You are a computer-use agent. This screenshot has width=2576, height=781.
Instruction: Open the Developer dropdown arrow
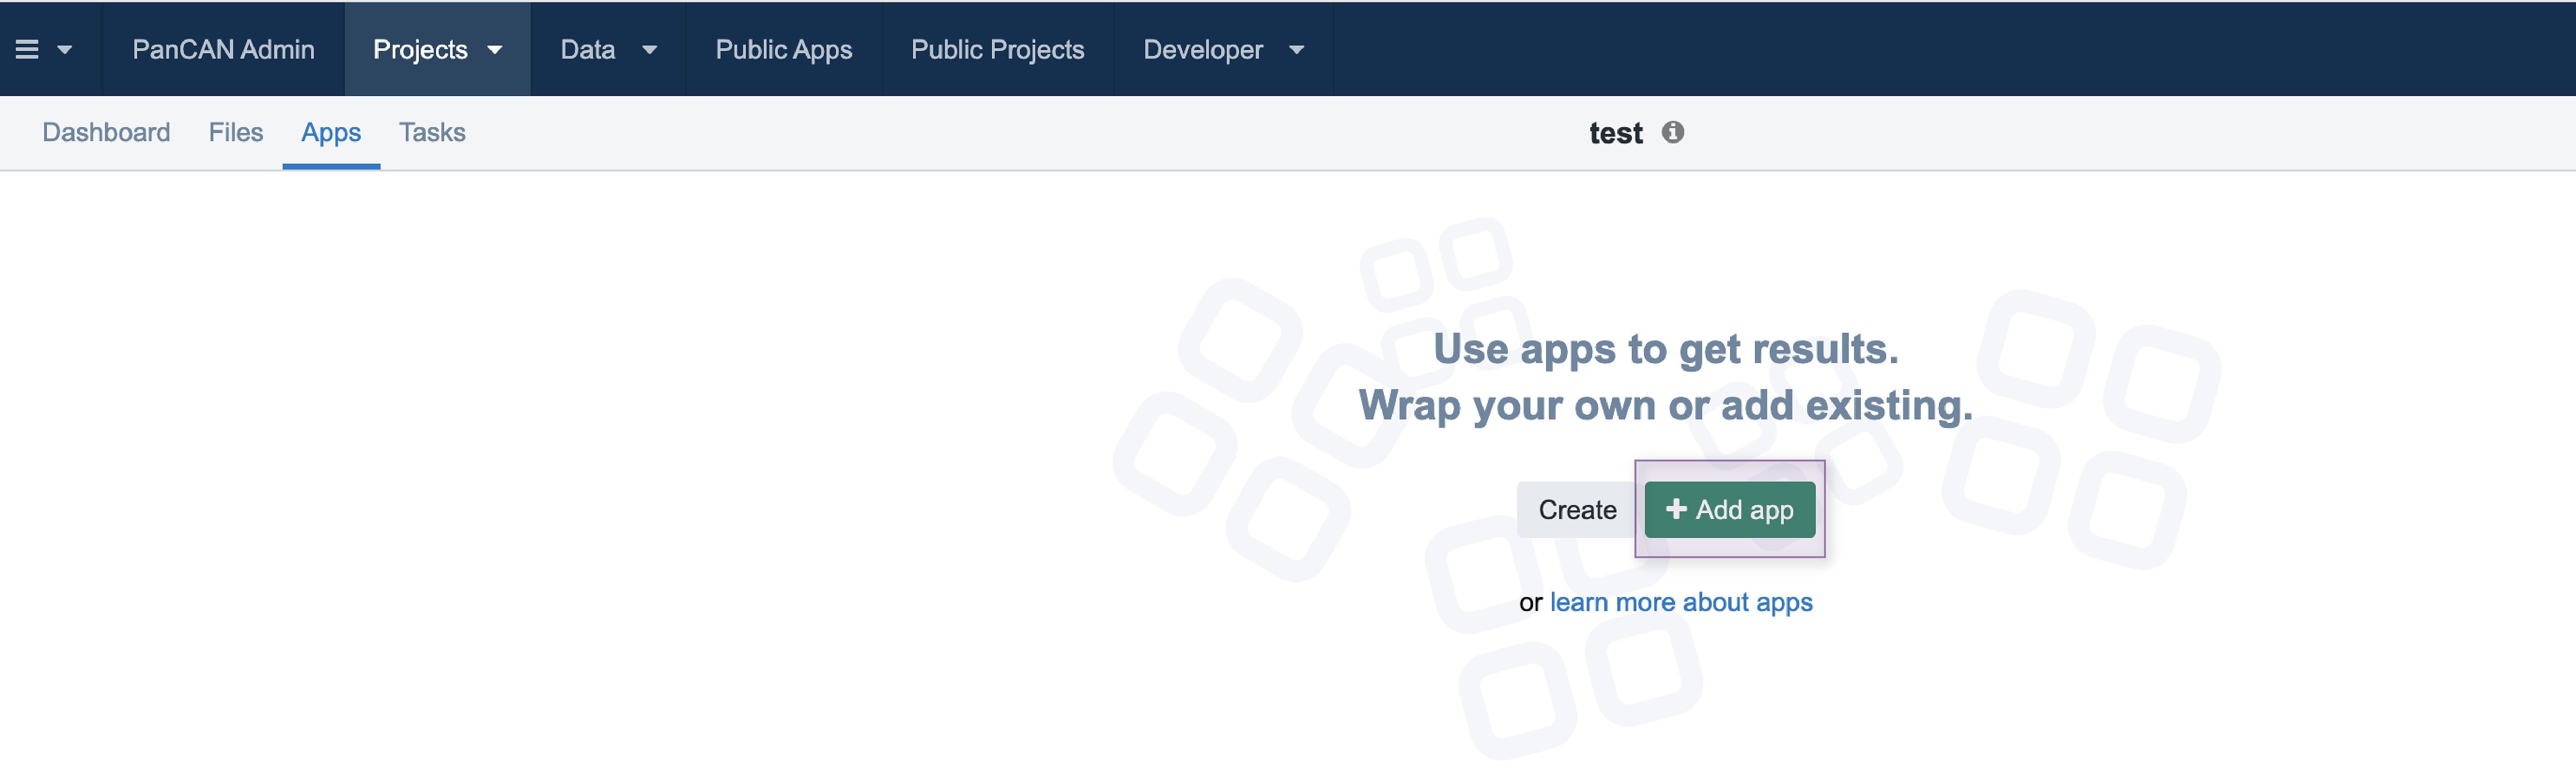tap(1296, 49)
